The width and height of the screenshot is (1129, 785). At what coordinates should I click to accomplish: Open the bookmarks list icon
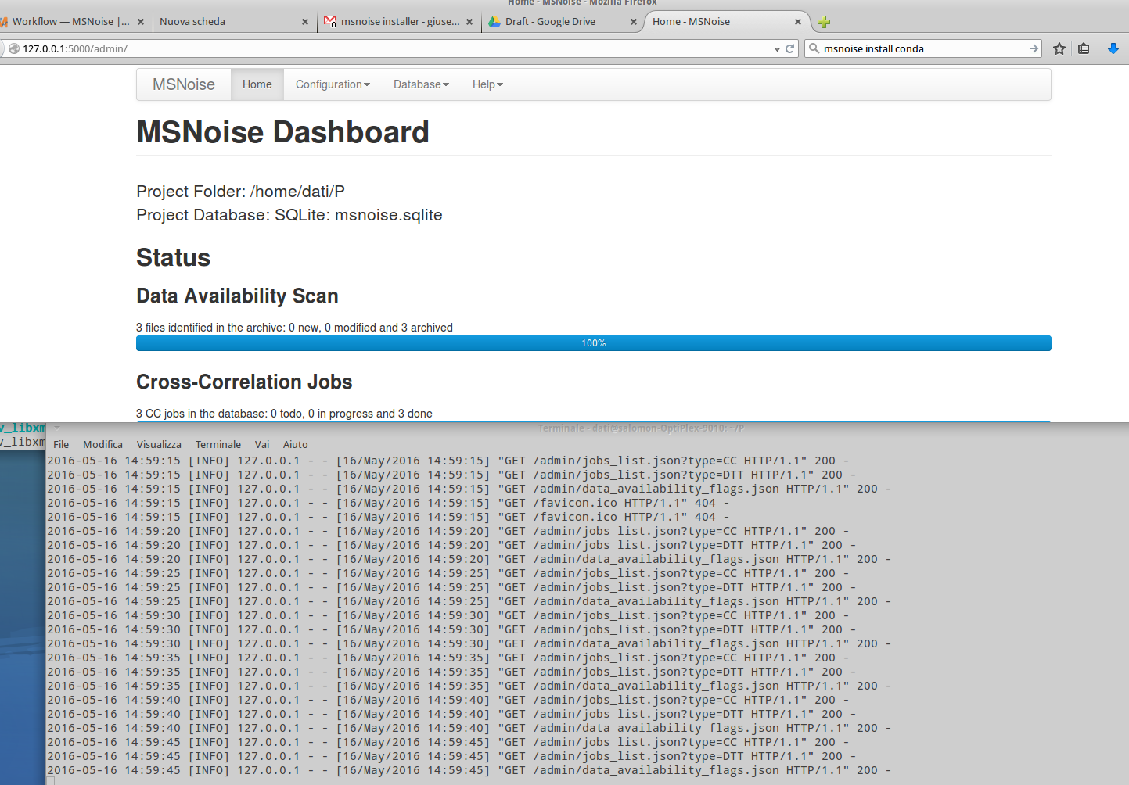tap(1084, 48)
